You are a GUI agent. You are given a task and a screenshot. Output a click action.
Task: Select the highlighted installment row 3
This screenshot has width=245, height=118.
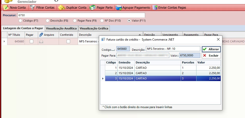[x=163, y=78]
